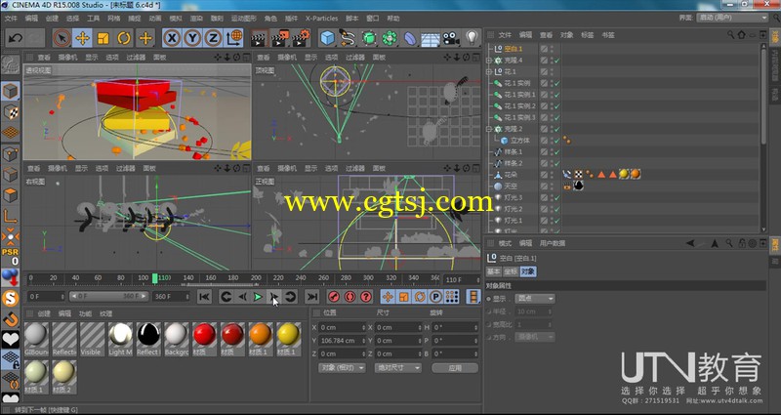Expand the 花.1 null object
This screenshot has height=415, width=781.
pos(489,71)
